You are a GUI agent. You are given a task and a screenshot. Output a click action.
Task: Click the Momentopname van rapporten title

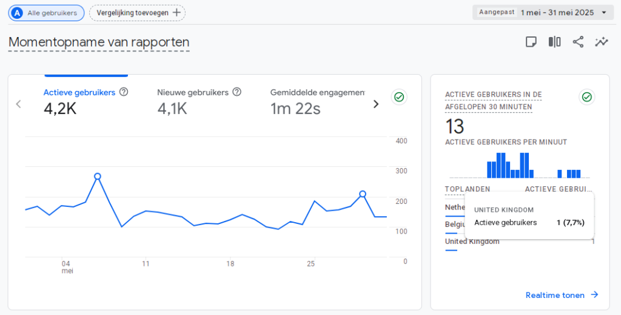point(99,42)
